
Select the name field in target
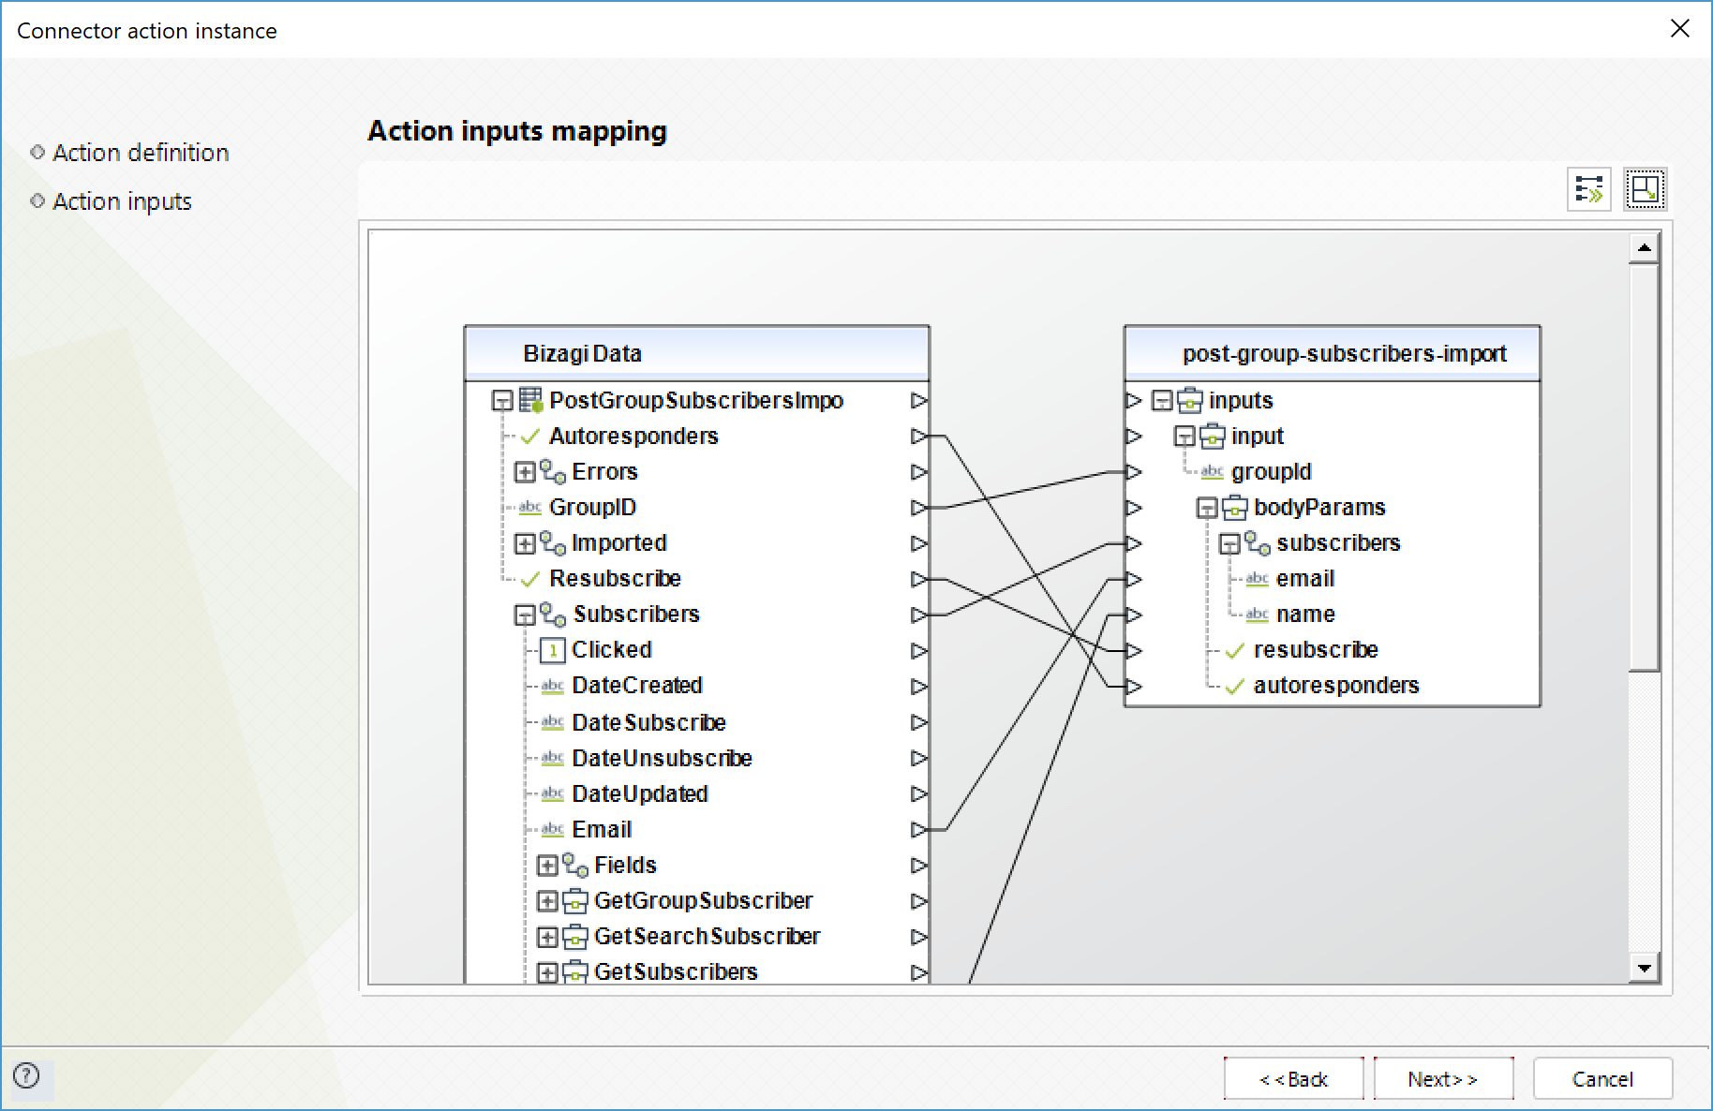point(1305,615)
